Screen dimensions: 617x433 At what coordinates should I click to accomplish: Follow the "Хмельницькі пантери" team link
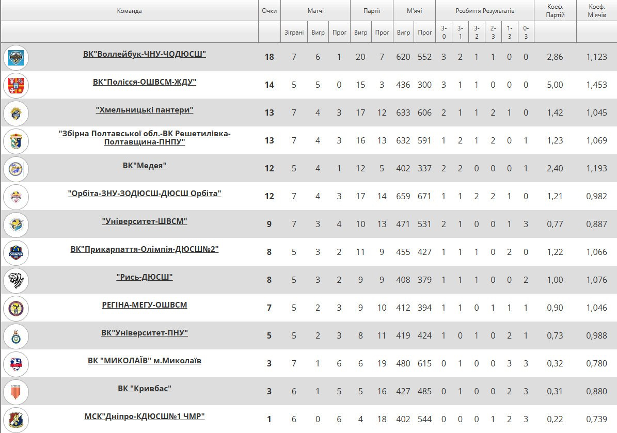[145, 109]
